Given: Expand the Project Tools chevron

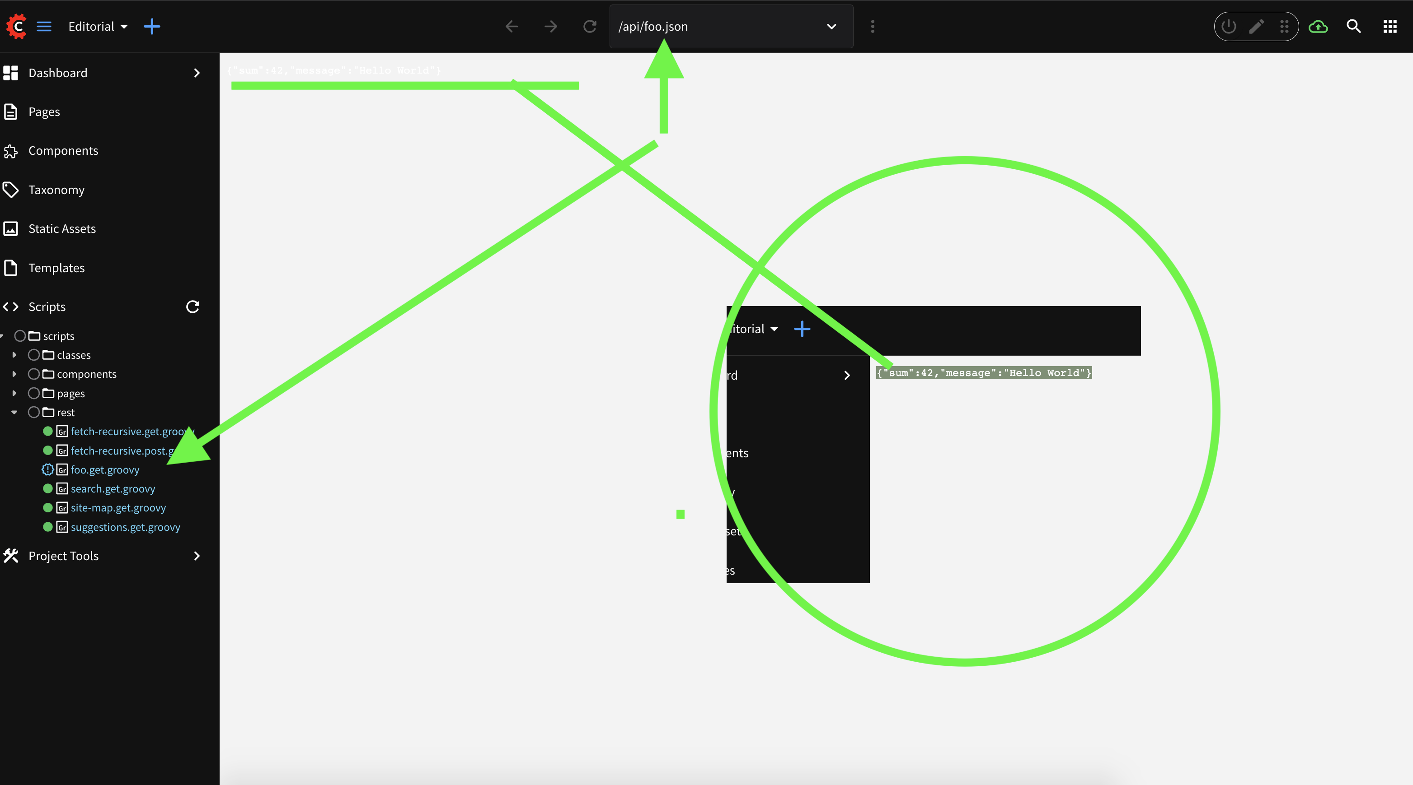Looking at the screenshot, I should click(x=197, y=556).
